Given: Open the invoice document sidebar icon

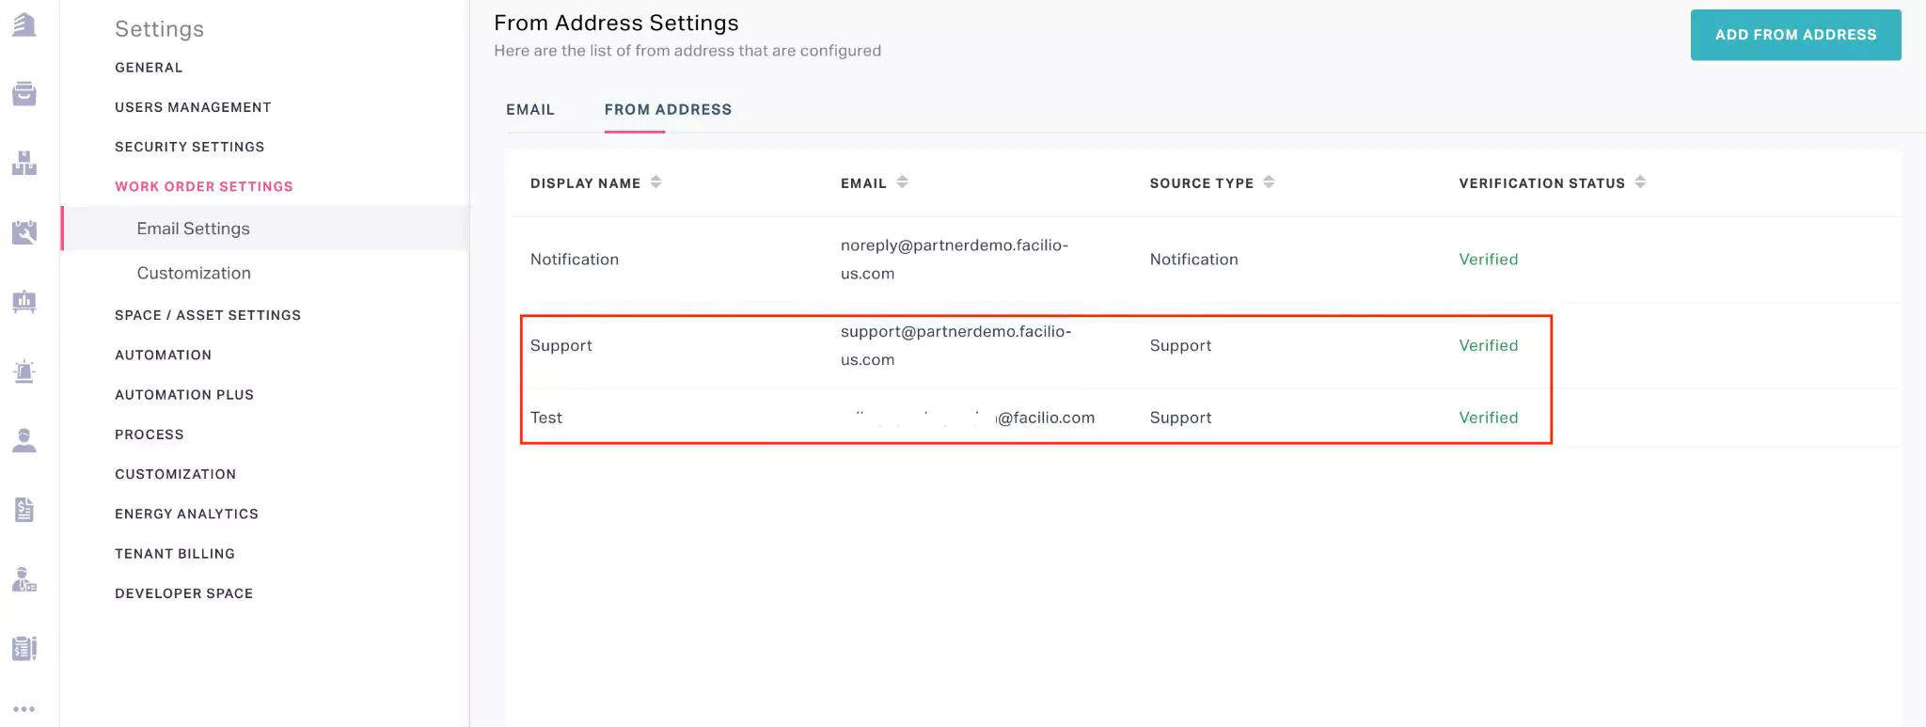Looking at the screenshot, I should 24,510.
